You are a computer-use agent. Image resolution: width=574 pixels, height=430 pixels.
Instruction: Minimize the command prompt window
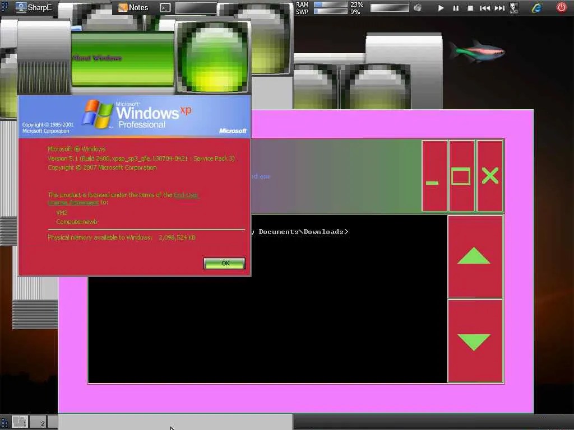[x=434, y=176]
